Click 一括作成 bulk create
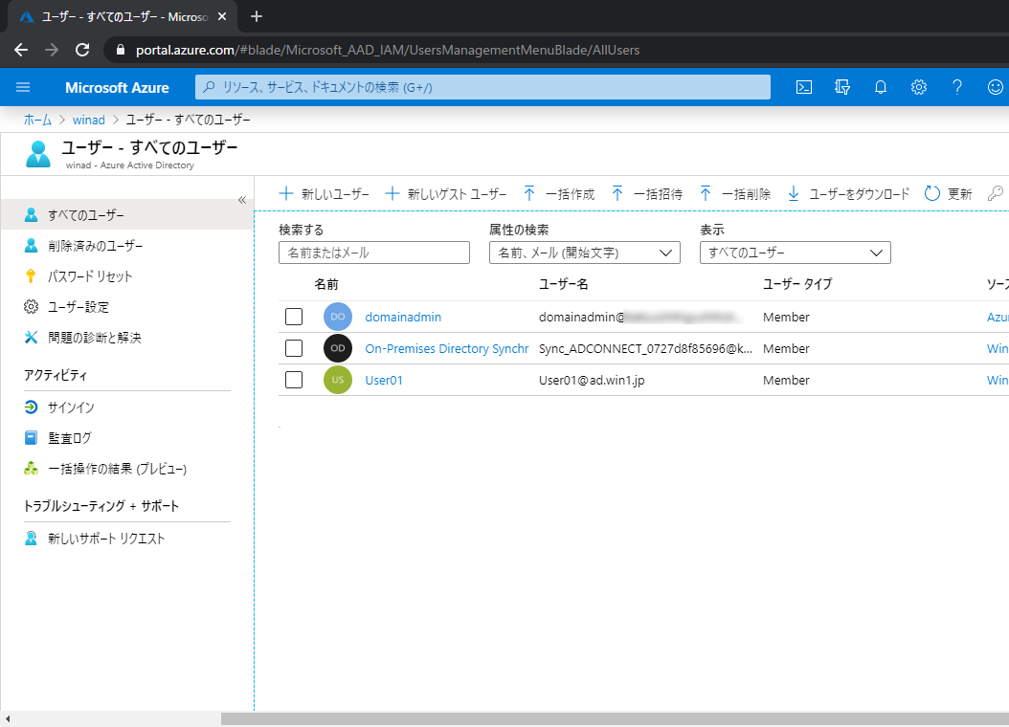Screen dimensions: 1009x727 (559, 194)
